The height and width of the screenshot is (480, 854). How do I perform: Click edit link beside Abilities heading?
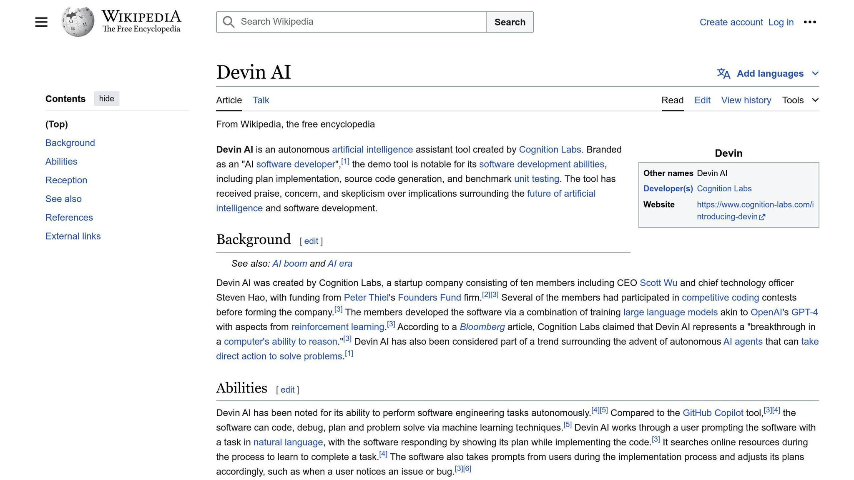point(287,390)
